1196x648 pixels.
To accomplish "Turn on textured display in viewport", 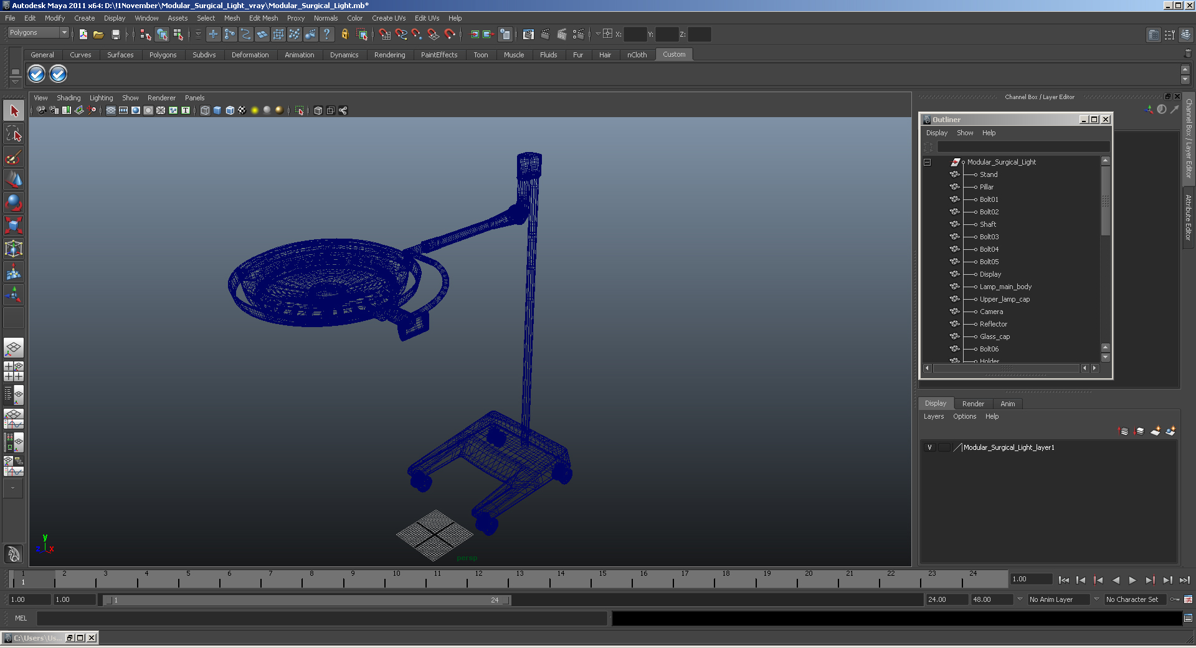I will (x=242, y=110).
